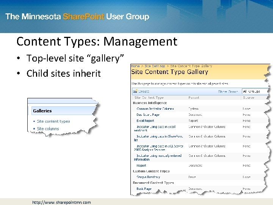
Task: Click the Home breadcrumb link
Action: (x=135, y=66)
